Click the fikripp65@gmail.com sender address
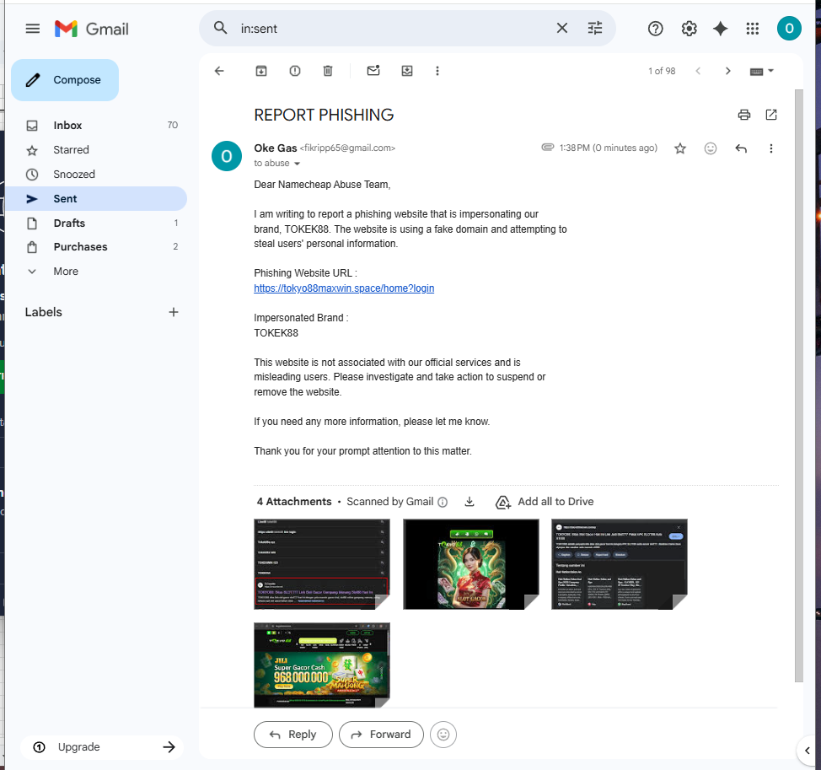Image resolution: width=821 pixels, height=770 pixels. [x=347, y=148]
